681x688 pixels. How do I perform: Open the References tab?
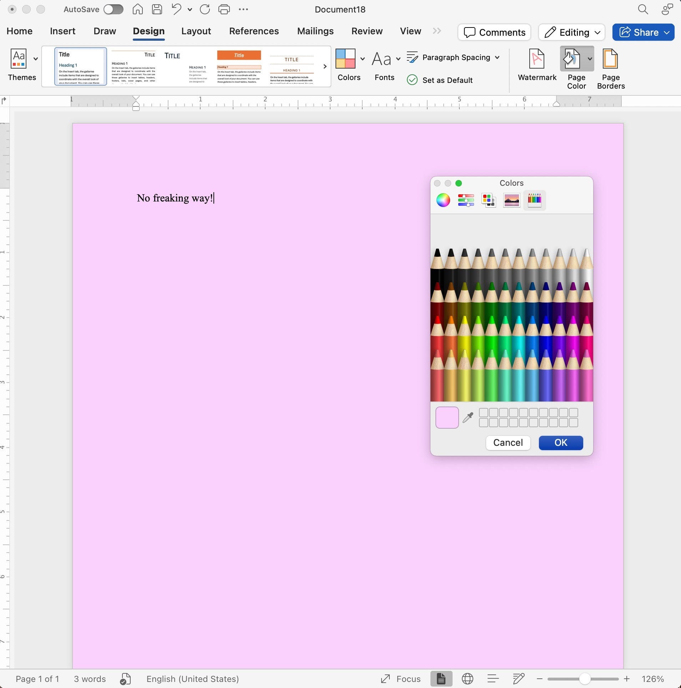pos(254,31)
